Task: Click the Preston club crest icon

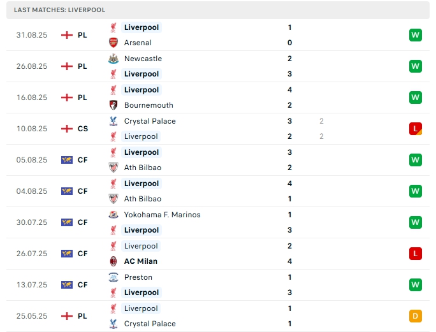Action: tap(113, 277)
